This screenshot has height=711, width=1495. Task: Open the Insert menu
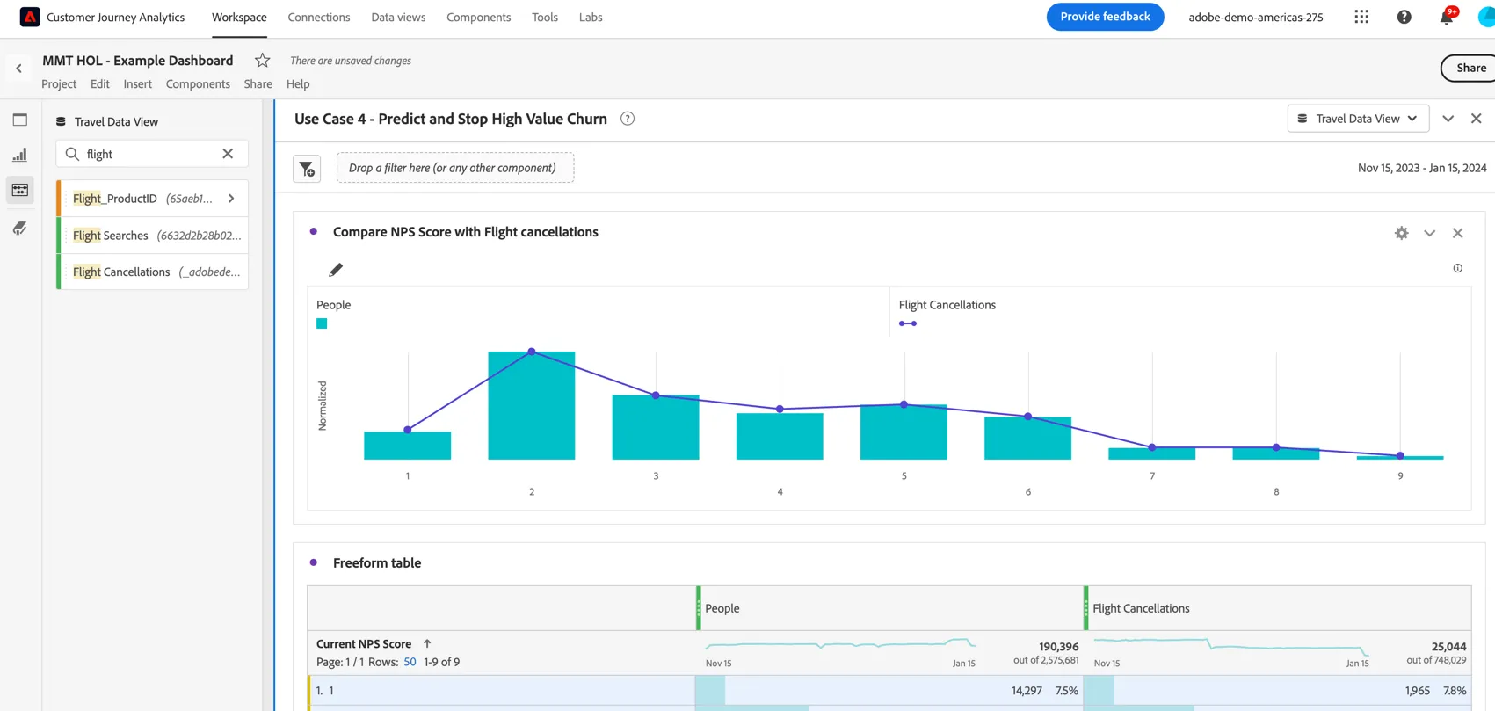pyautogui.click(x=137, y=84)
